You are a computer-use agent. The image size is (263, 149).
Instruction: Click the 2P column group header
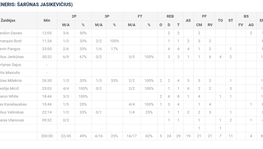(x=74, y=16)
